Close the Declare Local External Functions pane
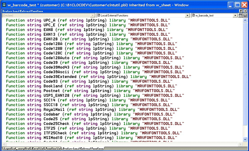 pyautogui.click(x=245, y=11)
